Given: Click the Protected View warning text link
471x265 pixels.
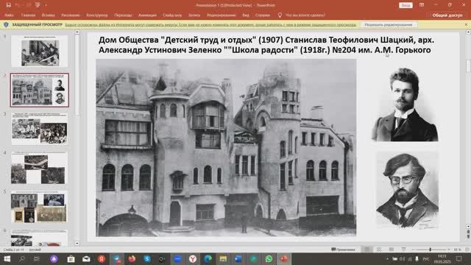Looking at the screenshot, I should tap(210, 24).
